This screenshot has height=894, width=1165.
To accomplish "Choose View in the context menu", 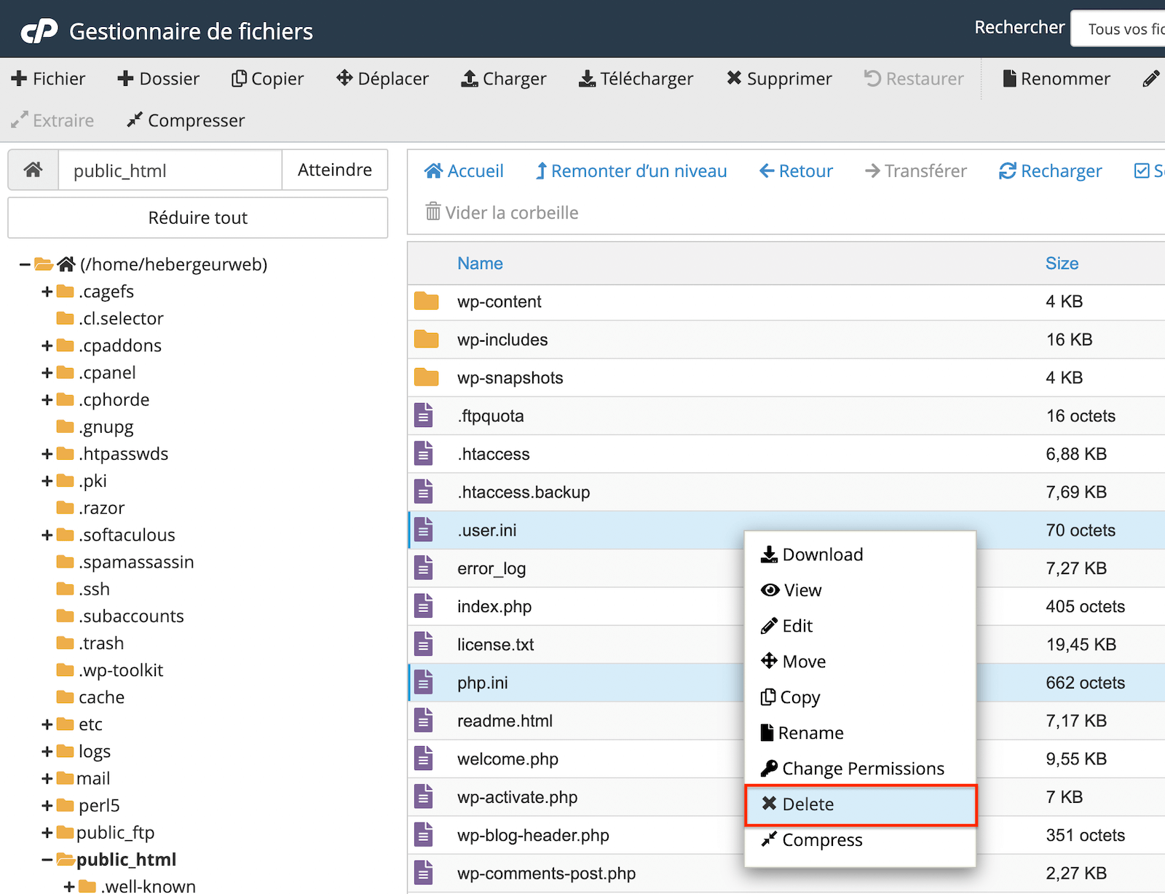I will coord(802,590).
